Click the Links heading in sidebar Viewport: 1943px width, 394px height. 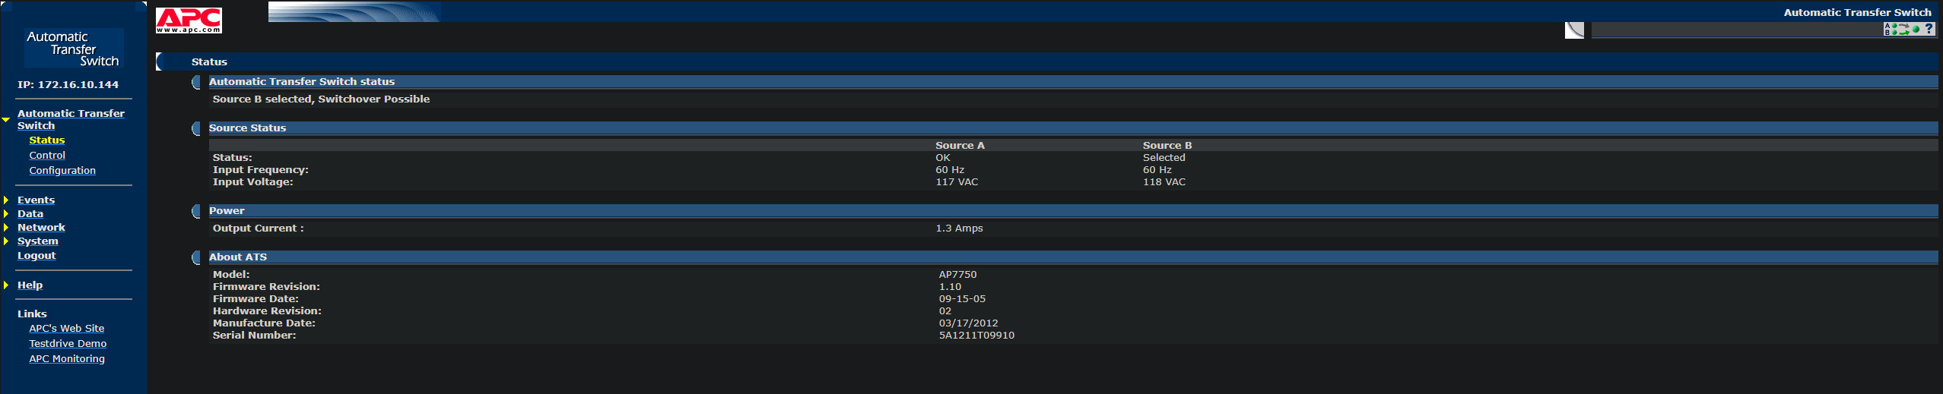[x=32, y=314]
